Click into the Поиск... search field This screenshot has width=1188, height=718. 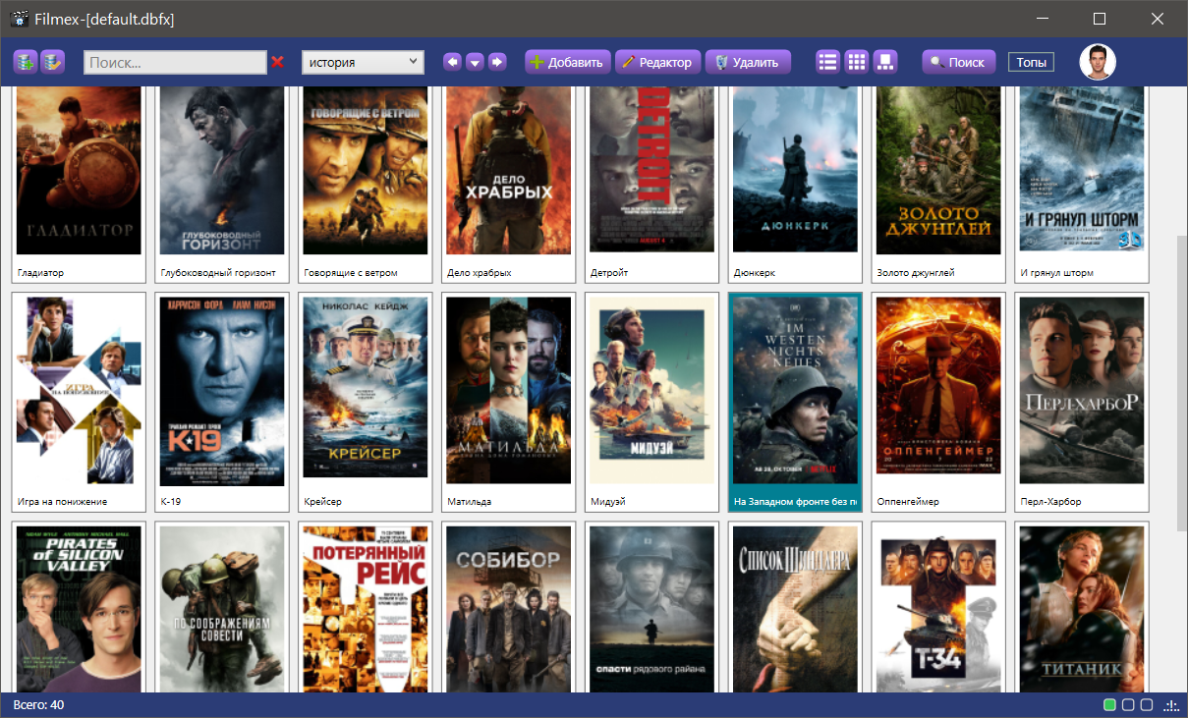click(175, 62)
